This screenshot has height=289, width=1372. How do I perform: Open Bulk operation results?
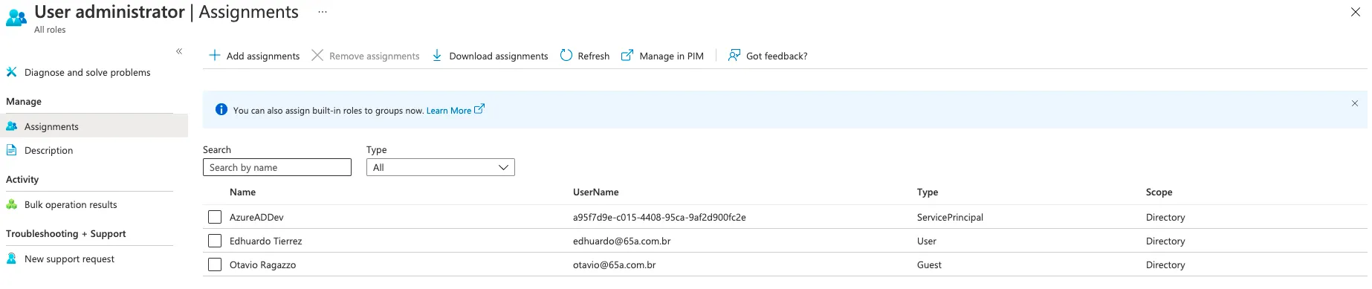click(x=71, y=205)
